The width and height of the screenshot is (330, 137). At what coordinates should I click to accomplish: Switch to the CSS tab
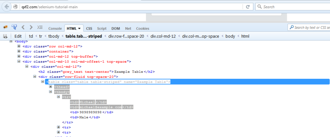pyautogui.click(x=89, y=28)
